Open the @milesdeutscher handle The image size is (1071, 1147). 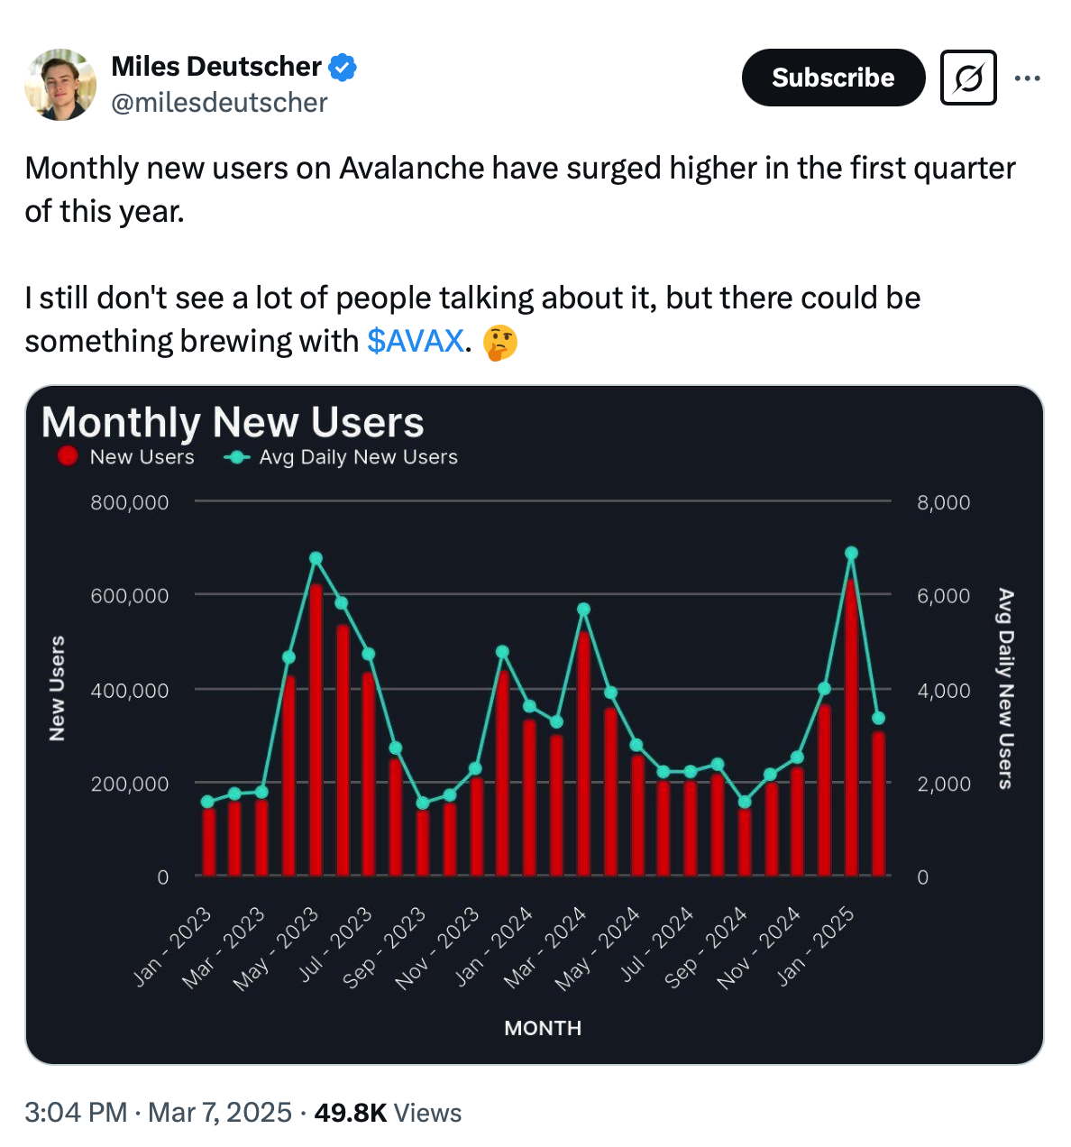point(219,103)
